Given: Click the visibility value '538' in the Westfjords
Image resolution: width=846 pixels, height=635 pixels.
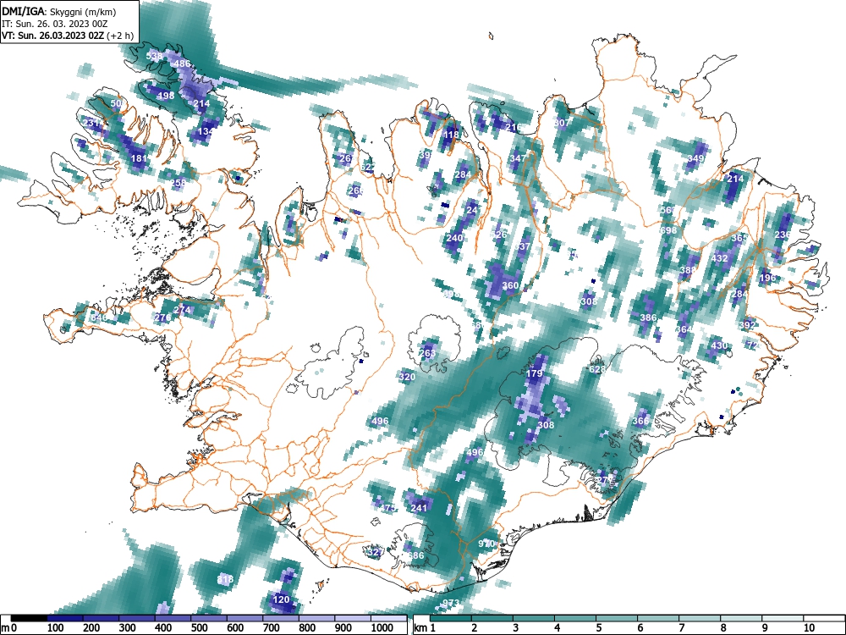Looking at the screenshot, I should (154, 56).
